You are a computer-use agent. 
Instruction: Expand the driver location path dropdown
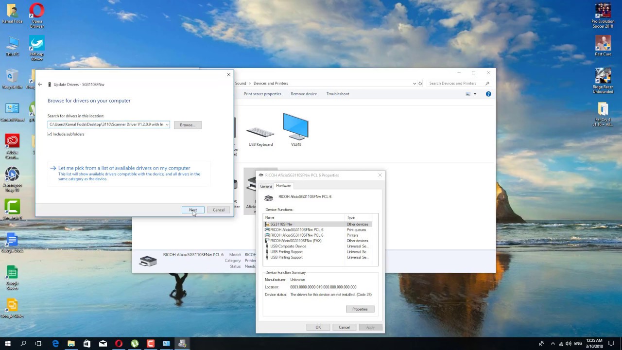167,124
